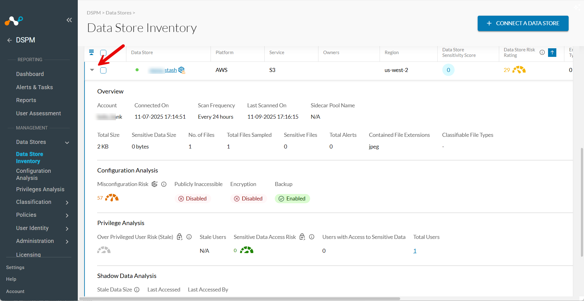Collapse the sidebar with double-chevron icon
584x301 pixels.
tap(69, 20)
